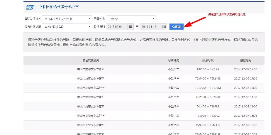Select the T4L400 ~ T4L499 entry

pyautogui.click(x=208, y=106)
